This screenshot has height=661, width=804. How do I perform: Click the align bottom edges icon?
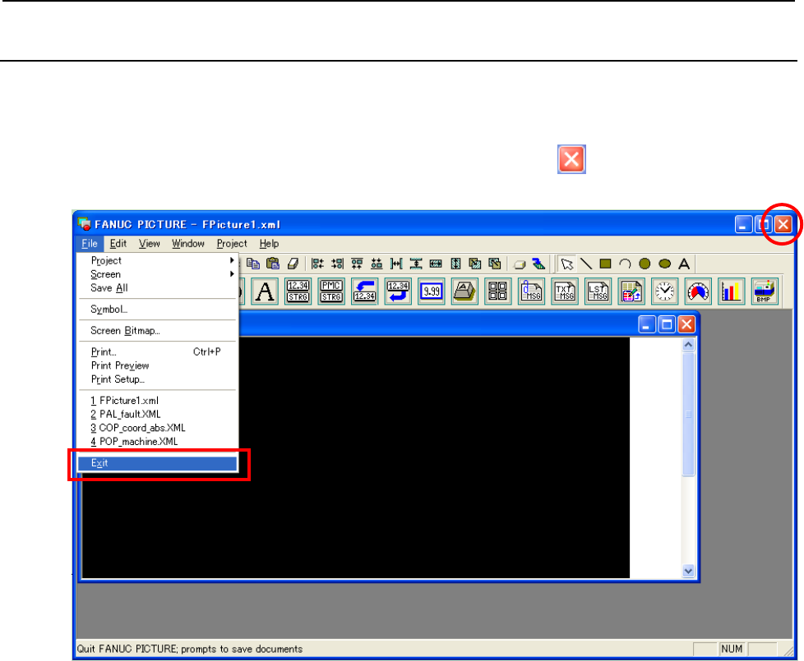[x=377, y=264]
